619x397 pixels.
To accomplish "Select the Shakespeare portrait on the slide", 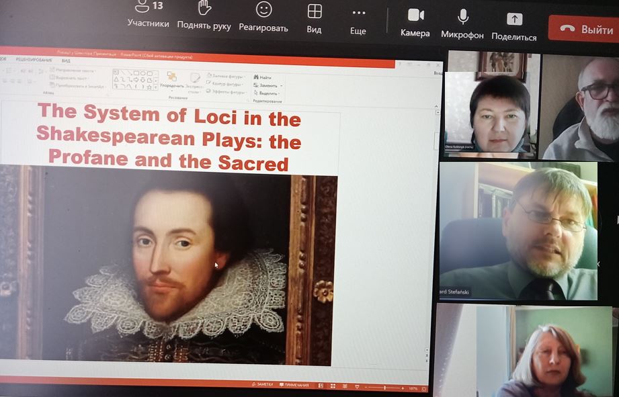I will [x=169, y=265].
